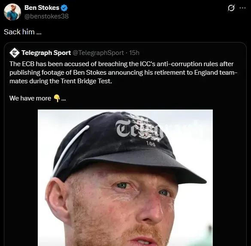
Task: Open the Ben Stokes profile avatar
Action: click(x=12, y=12)
